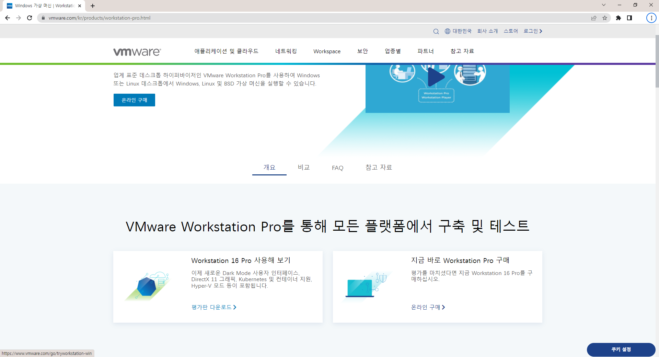Image resolution: width=659 pixels, height=357 pixels.
Task: Click the 평가판 다운로드 link
Action: [x=214, y=307]
